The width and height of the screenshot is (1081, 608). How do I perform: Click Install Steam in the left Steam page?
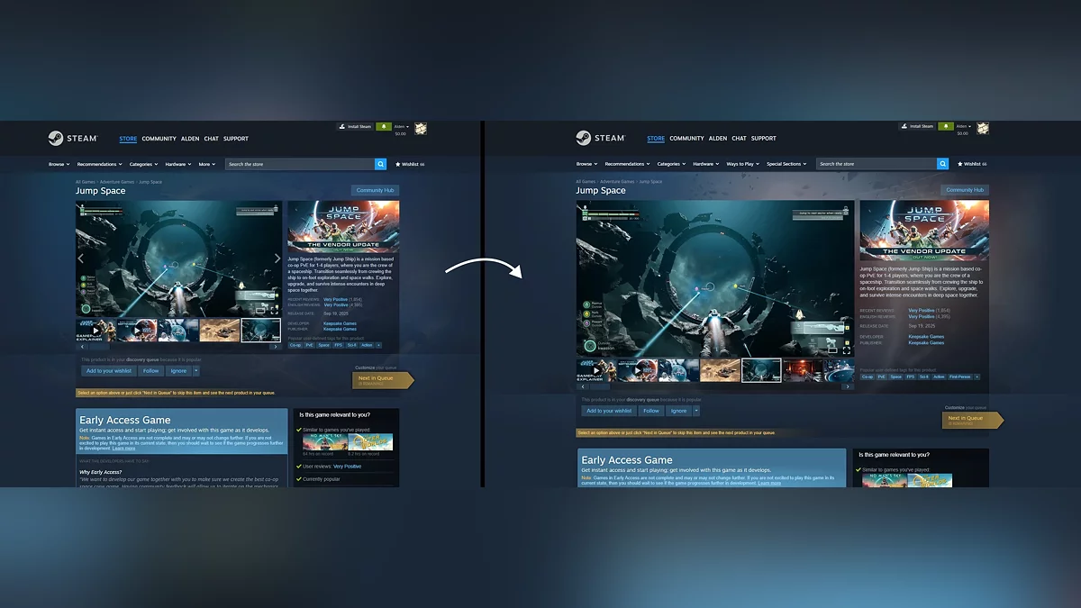pyautogui.click(x=356, y=126)
